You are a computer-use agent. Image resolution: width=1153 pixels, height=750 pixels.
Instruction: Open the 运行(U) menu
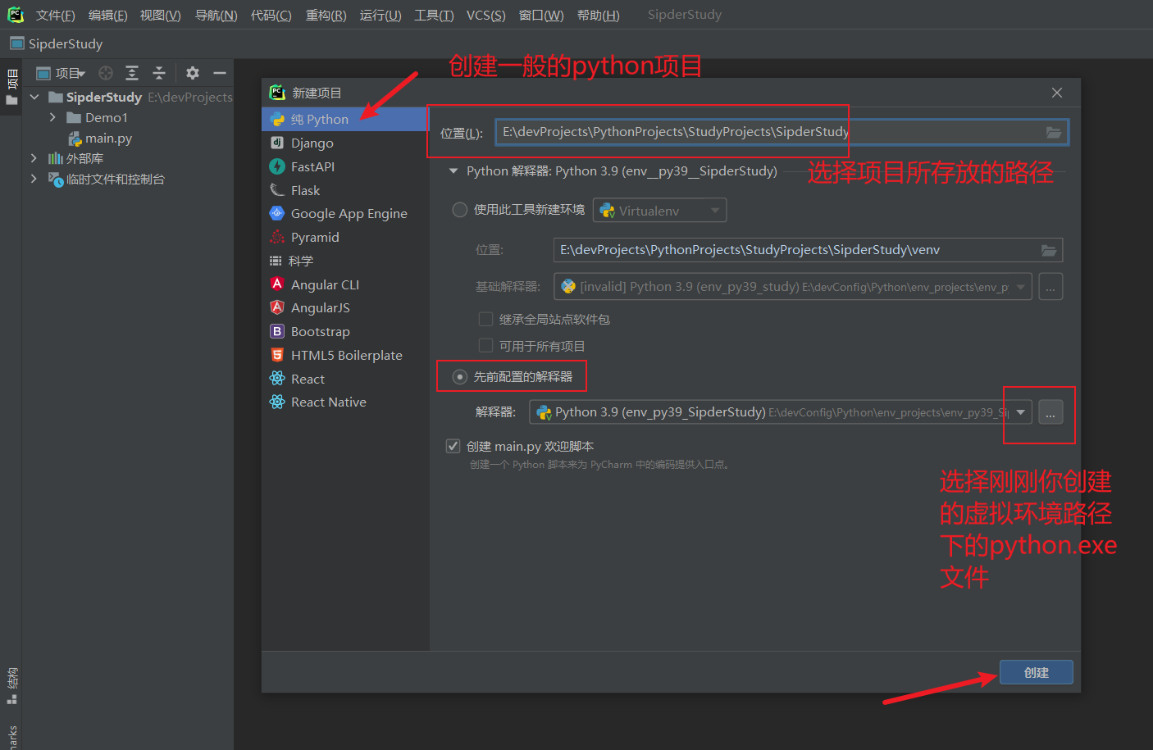(381, 16)
